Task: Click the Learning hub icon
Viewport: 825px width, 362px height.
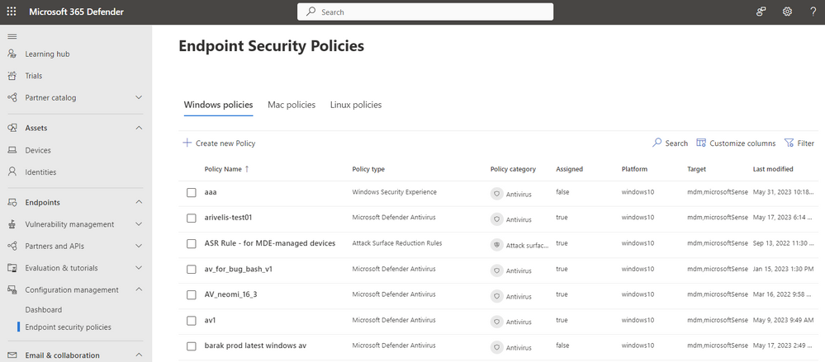Action: click(x=12, y=54)
